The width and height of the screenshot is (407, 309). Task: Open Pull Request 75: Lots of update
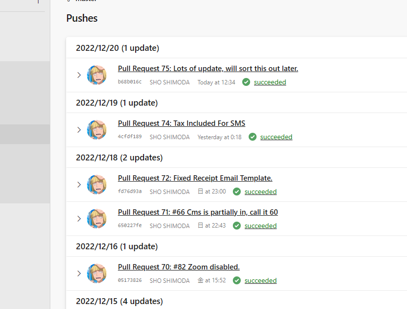208,68
